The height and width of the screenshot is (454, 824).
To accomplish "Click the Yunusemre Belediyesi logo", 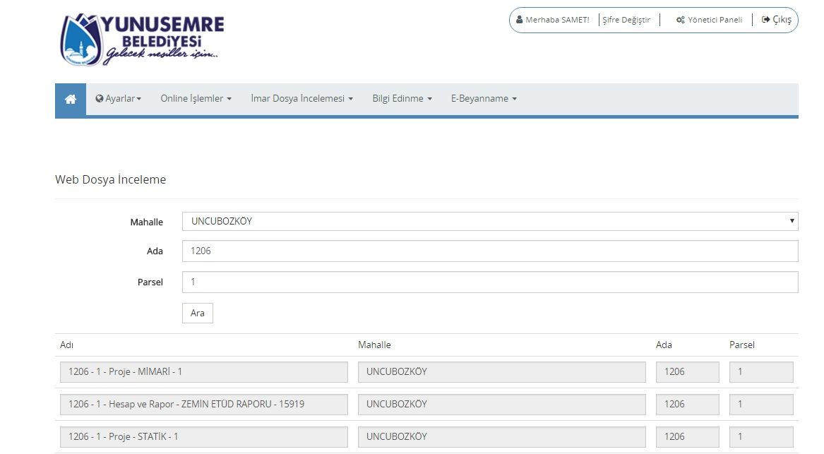I will [143, 40].
